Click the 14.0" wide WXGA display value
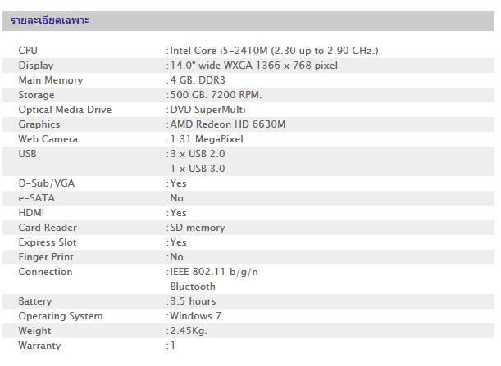501x366 pixels. point(253,66)
